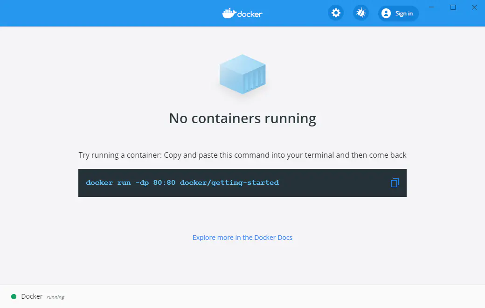Click the green Docker status indicator dot
Viewport: 485px width, 308px height.
point(14,296)
